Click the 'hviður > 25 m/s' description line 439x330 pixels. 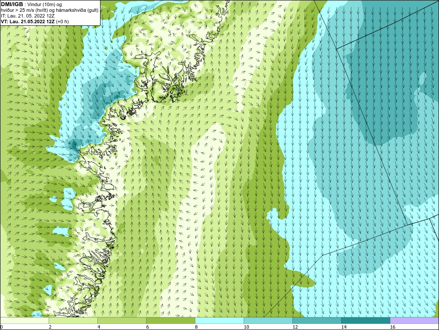[x=50, y=11]
